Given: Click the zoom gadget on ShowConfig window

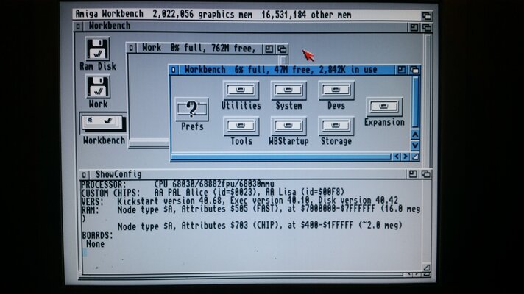Looking at the screenshot, I should [412, 174].
